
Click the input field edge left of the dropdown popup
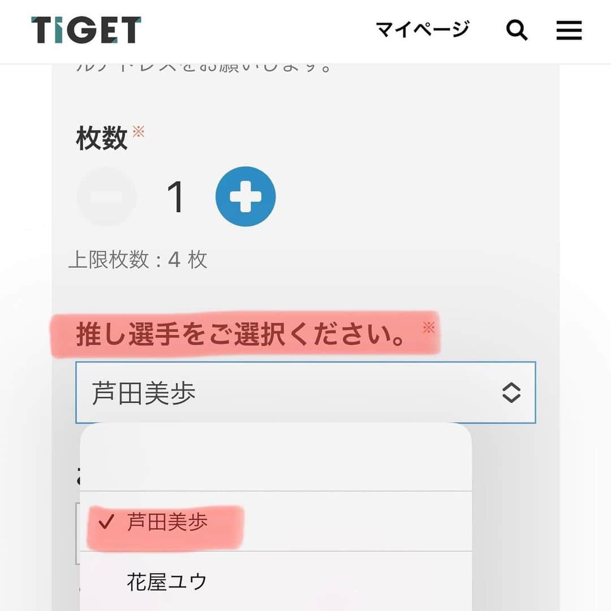78,533
